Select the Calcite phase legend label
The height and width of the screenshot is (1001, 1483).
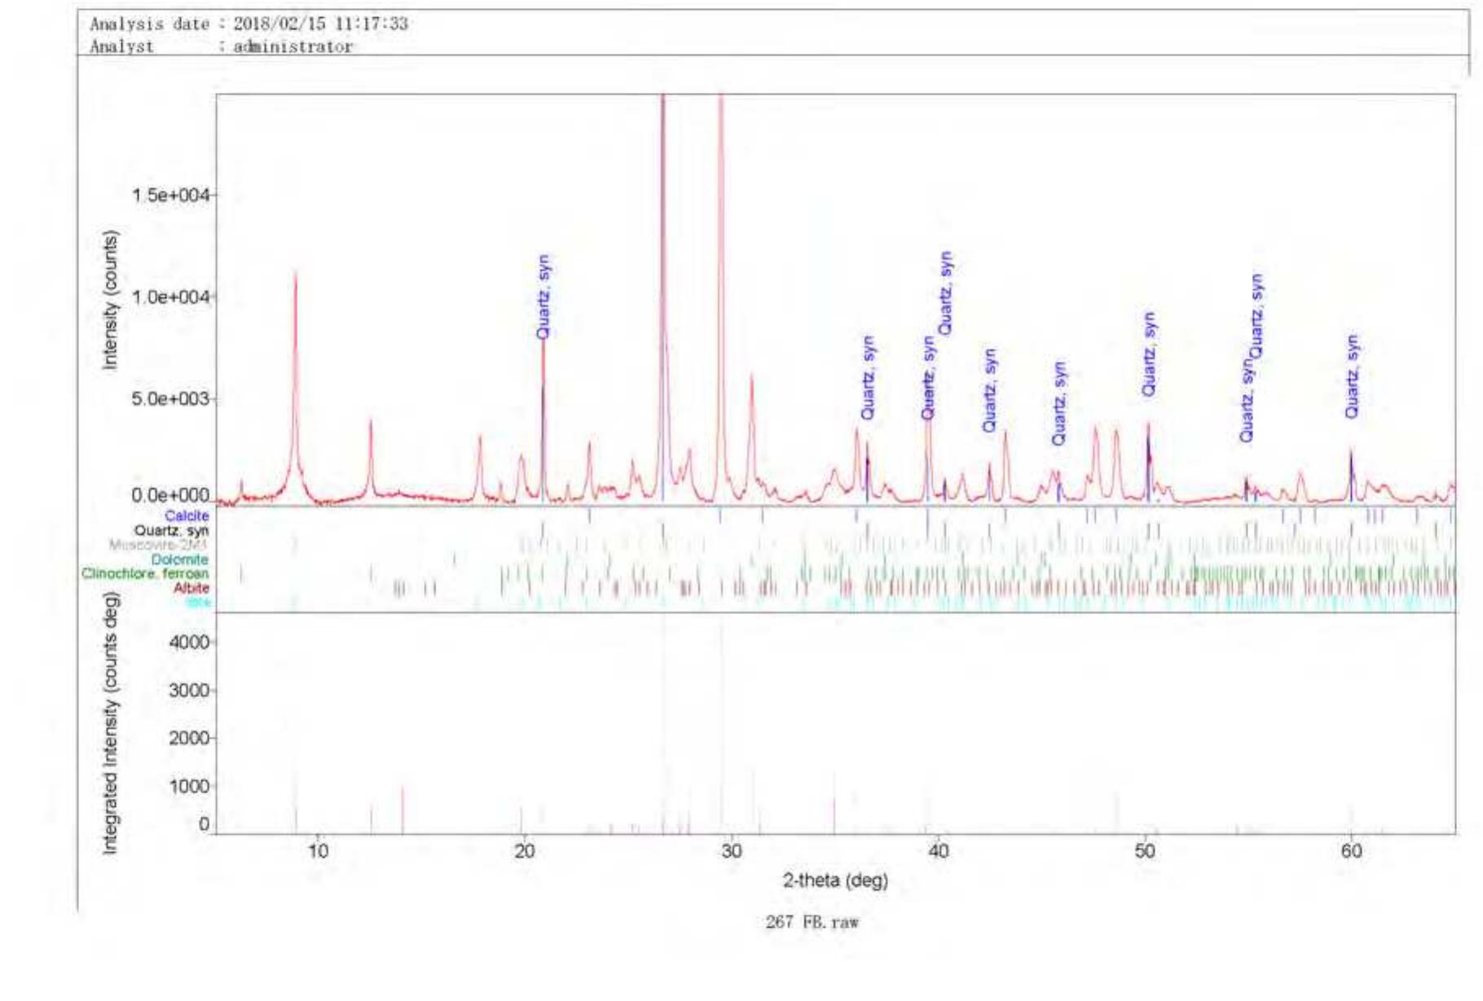click(x=187, y=516)
